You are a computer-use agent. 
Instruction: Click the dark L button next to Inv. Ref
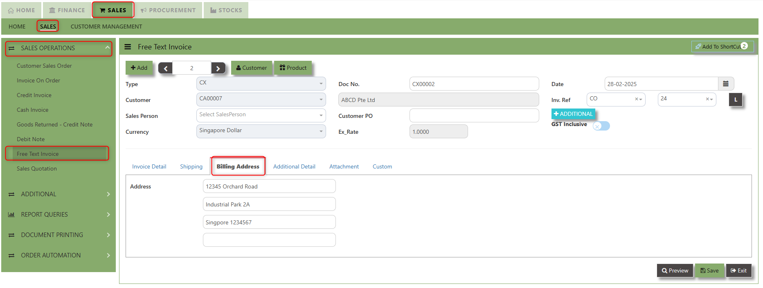(735, 100)
